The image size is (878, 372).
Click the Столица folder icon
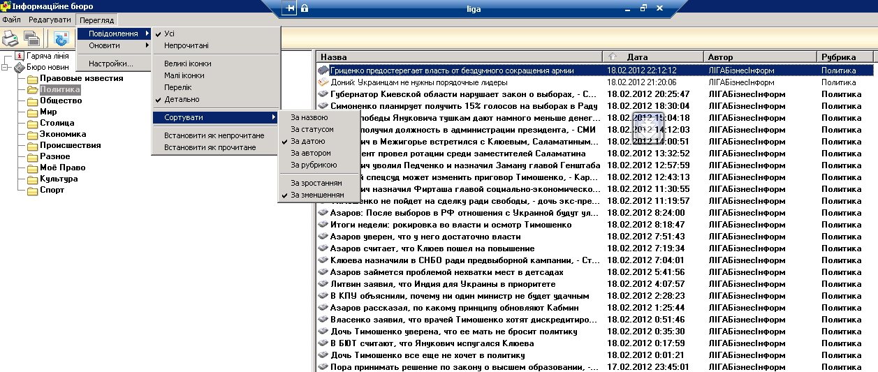click(x=32, y=123)
